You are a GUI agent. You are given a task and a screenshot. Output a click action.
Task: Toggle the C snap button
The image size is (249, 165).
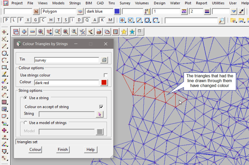43,20
